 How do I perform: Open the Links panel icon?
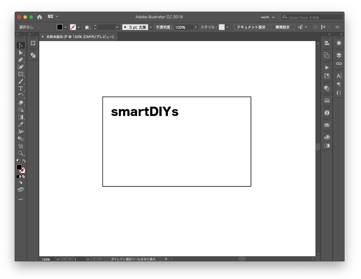pyautogui.click(x=339, y=64)
